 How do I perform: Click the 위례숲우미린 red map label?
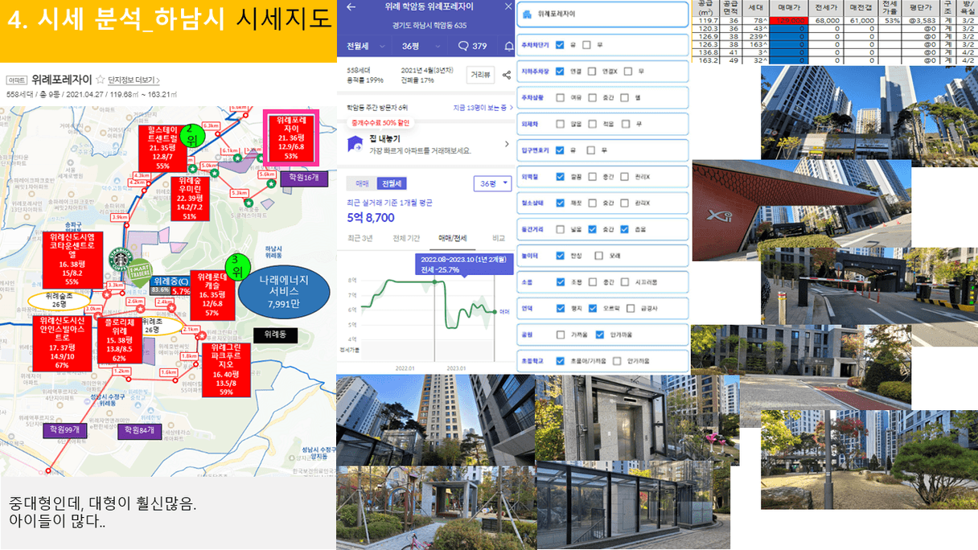pos(190,199)
